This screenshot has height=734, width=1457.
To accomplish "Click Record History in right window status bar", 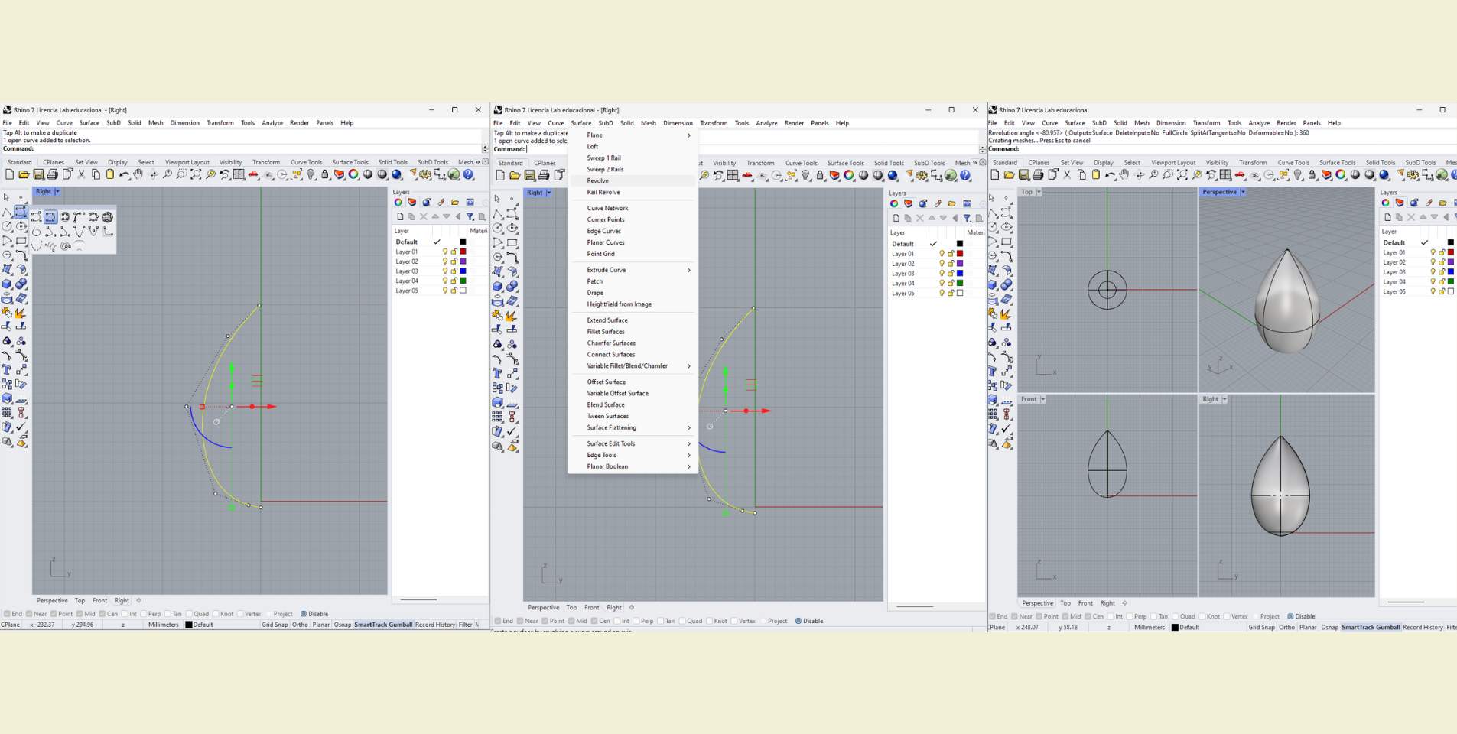I will pos(1423,627).
